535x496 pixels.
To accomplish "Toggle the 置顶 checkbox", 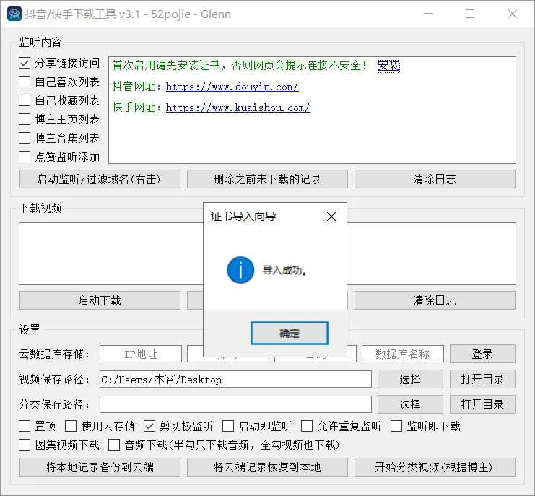I will point(25,426).
